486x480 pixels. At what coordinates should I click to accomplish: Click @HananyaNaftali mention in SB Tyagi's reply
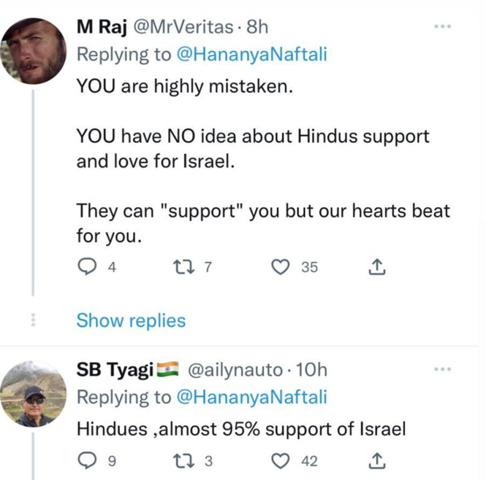tap(253, 398)
